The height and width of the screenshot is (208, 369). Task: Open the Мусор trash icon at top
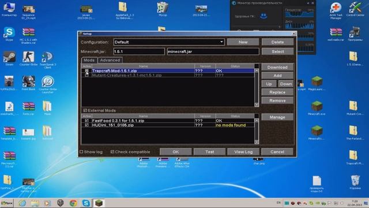[x=163, y=9]
